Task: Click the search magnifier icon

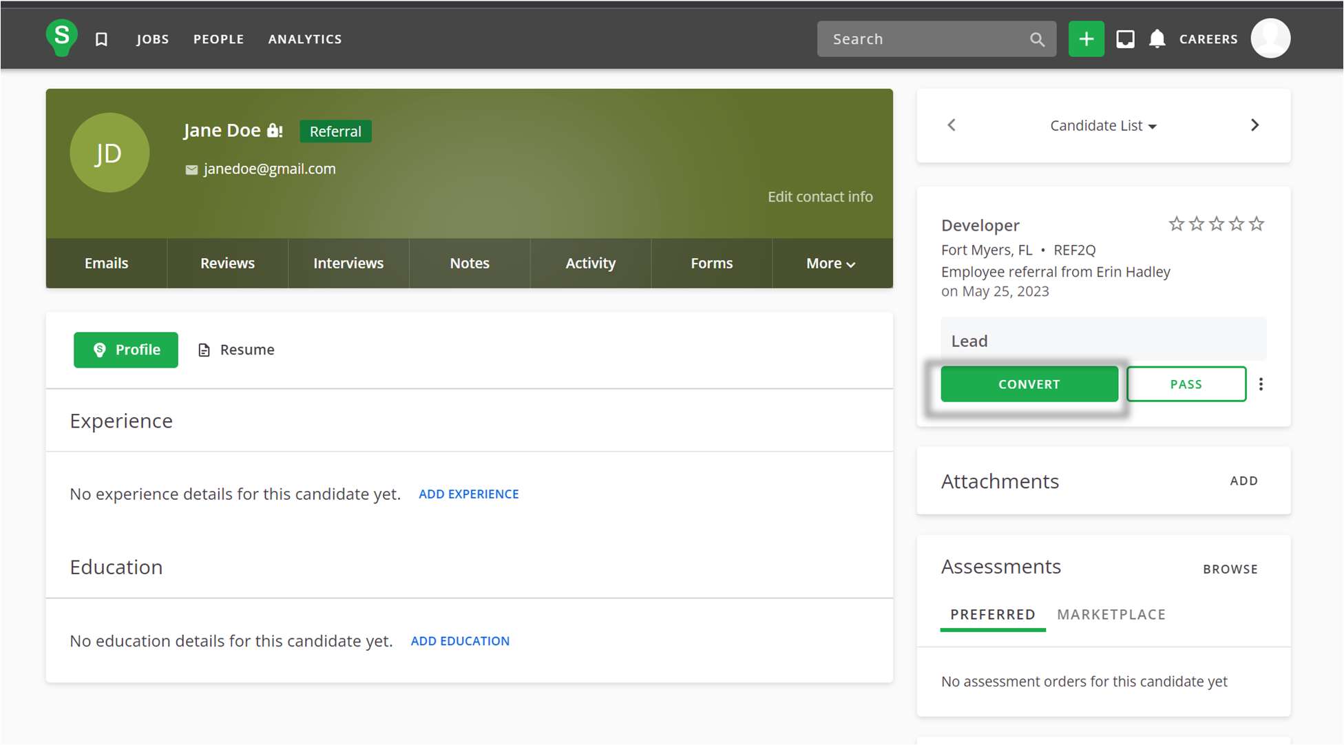Action: point(1037,39)
